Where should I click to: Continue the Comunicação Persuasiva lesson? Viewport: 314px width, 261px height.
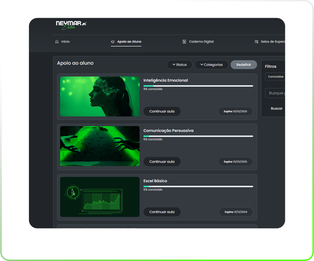(162, 161)
